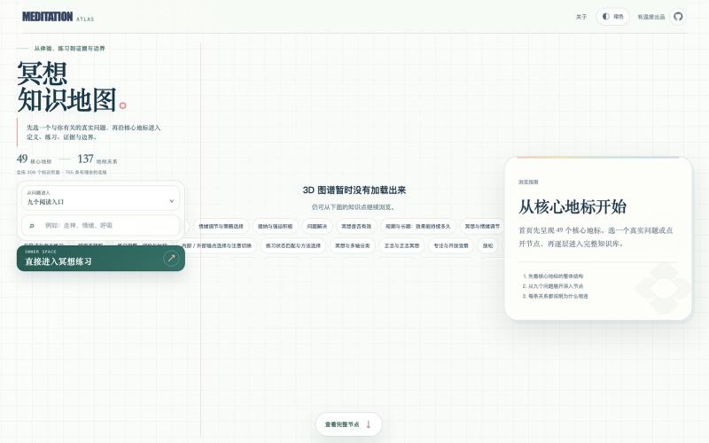The height and width of the screenshot is (443, 709).
Task: Open the 有温度出品 link
Action: click(651, 17)
